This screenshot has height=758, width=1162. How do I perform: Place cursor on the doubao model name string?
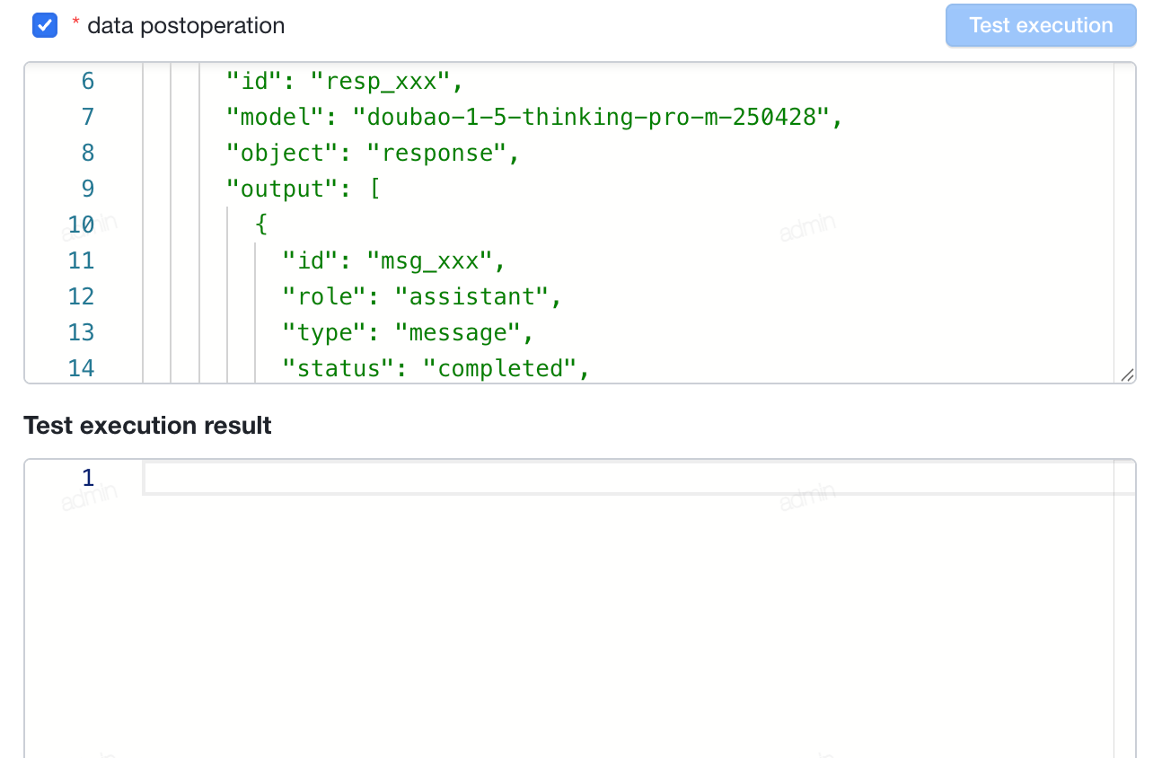(592, 117)
